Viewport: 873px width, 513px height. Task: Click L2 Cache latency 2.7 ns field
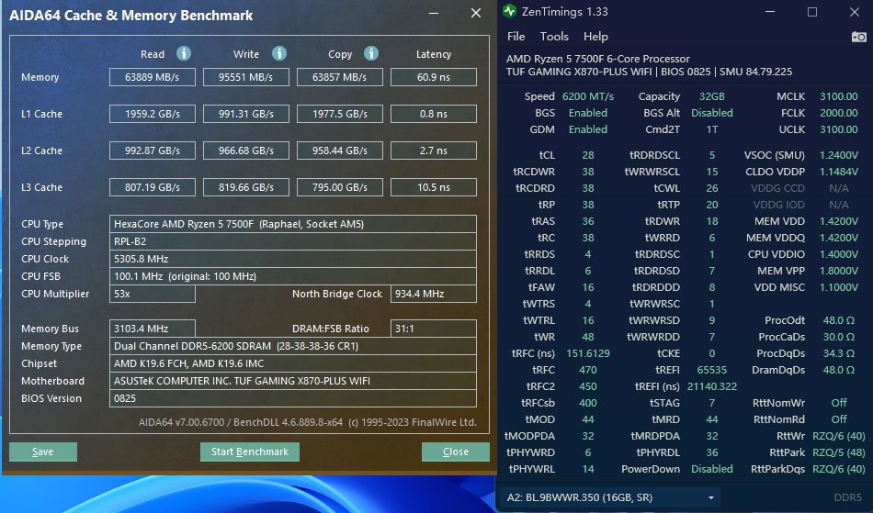pos(433,151)
